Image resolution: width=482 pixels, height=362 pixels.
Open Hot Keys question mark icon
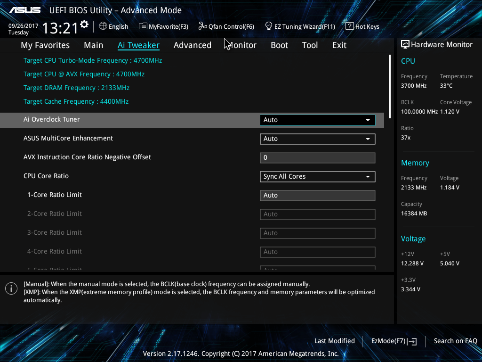coord(349,26)
